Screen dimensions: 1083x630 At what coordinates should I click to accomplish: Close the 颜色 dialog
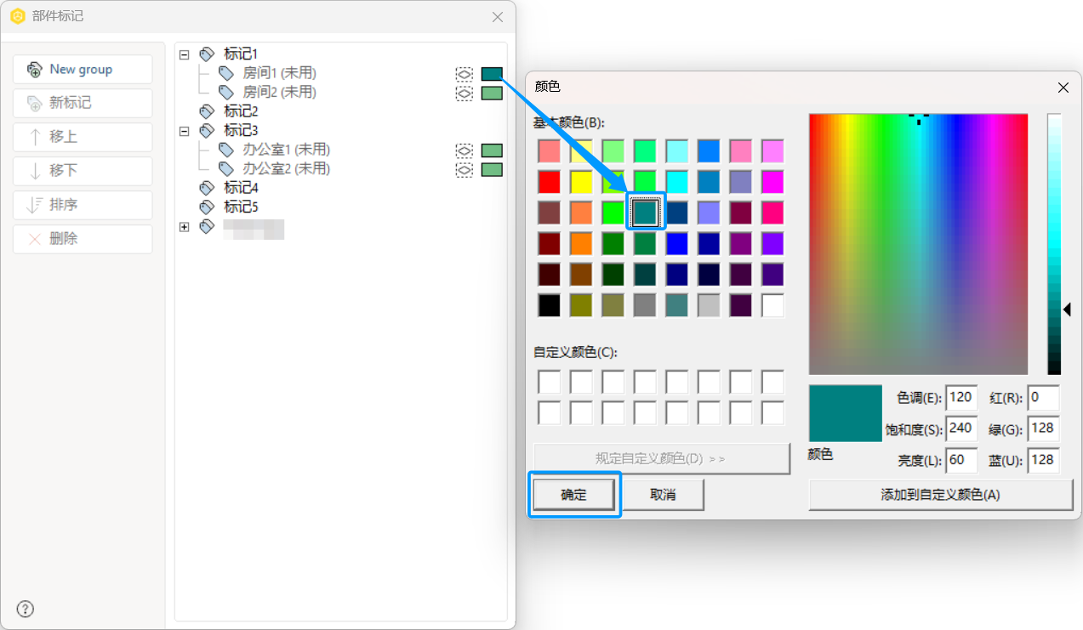point(1063,87)
